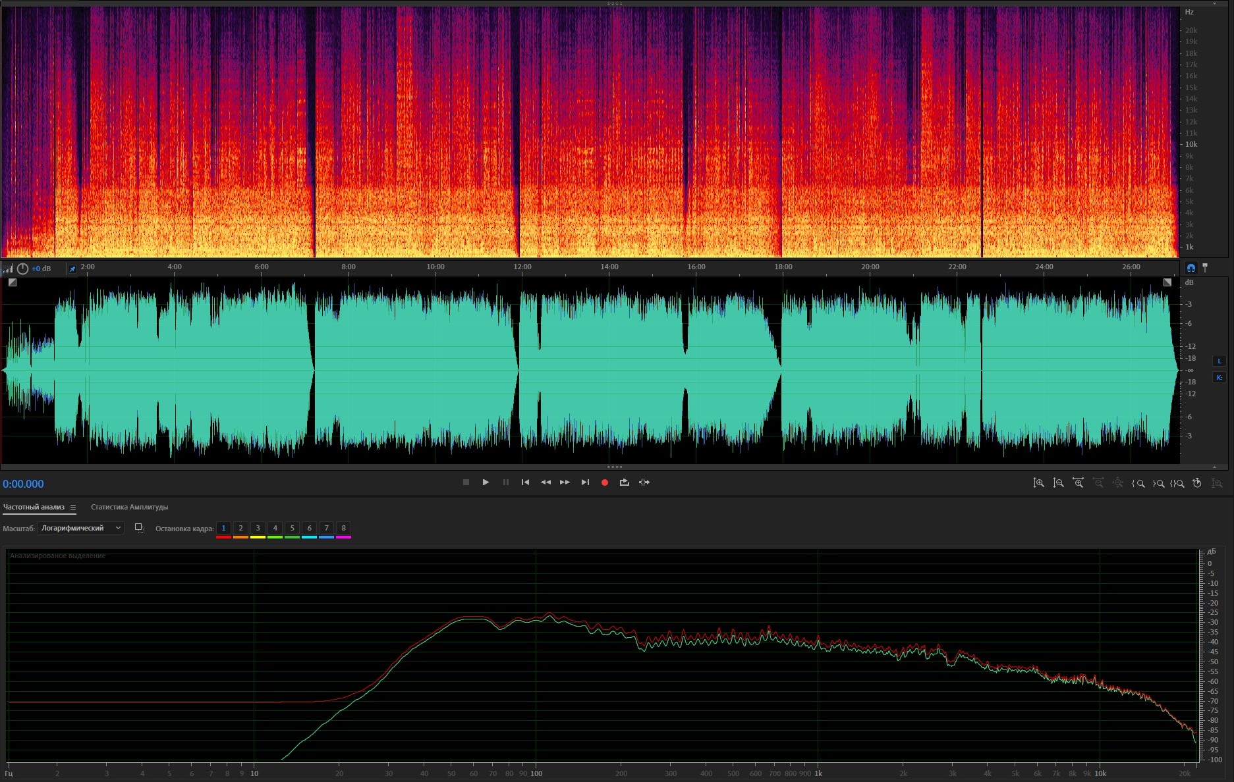Open Частотный анализ panel menu

tap(73, 508)
